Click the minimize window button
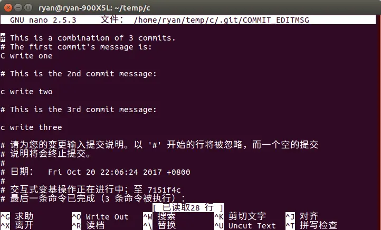The image size is (381, 230). point(18,7)
